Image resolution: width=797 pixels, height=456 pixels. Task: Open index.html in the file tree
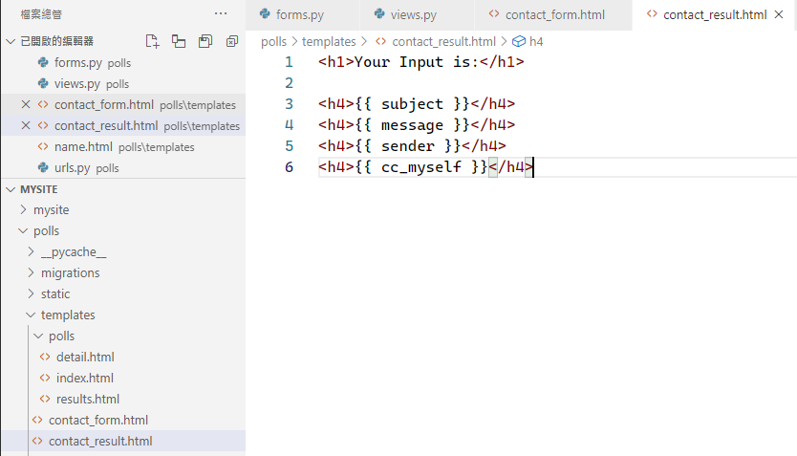(x=84, y=379)
